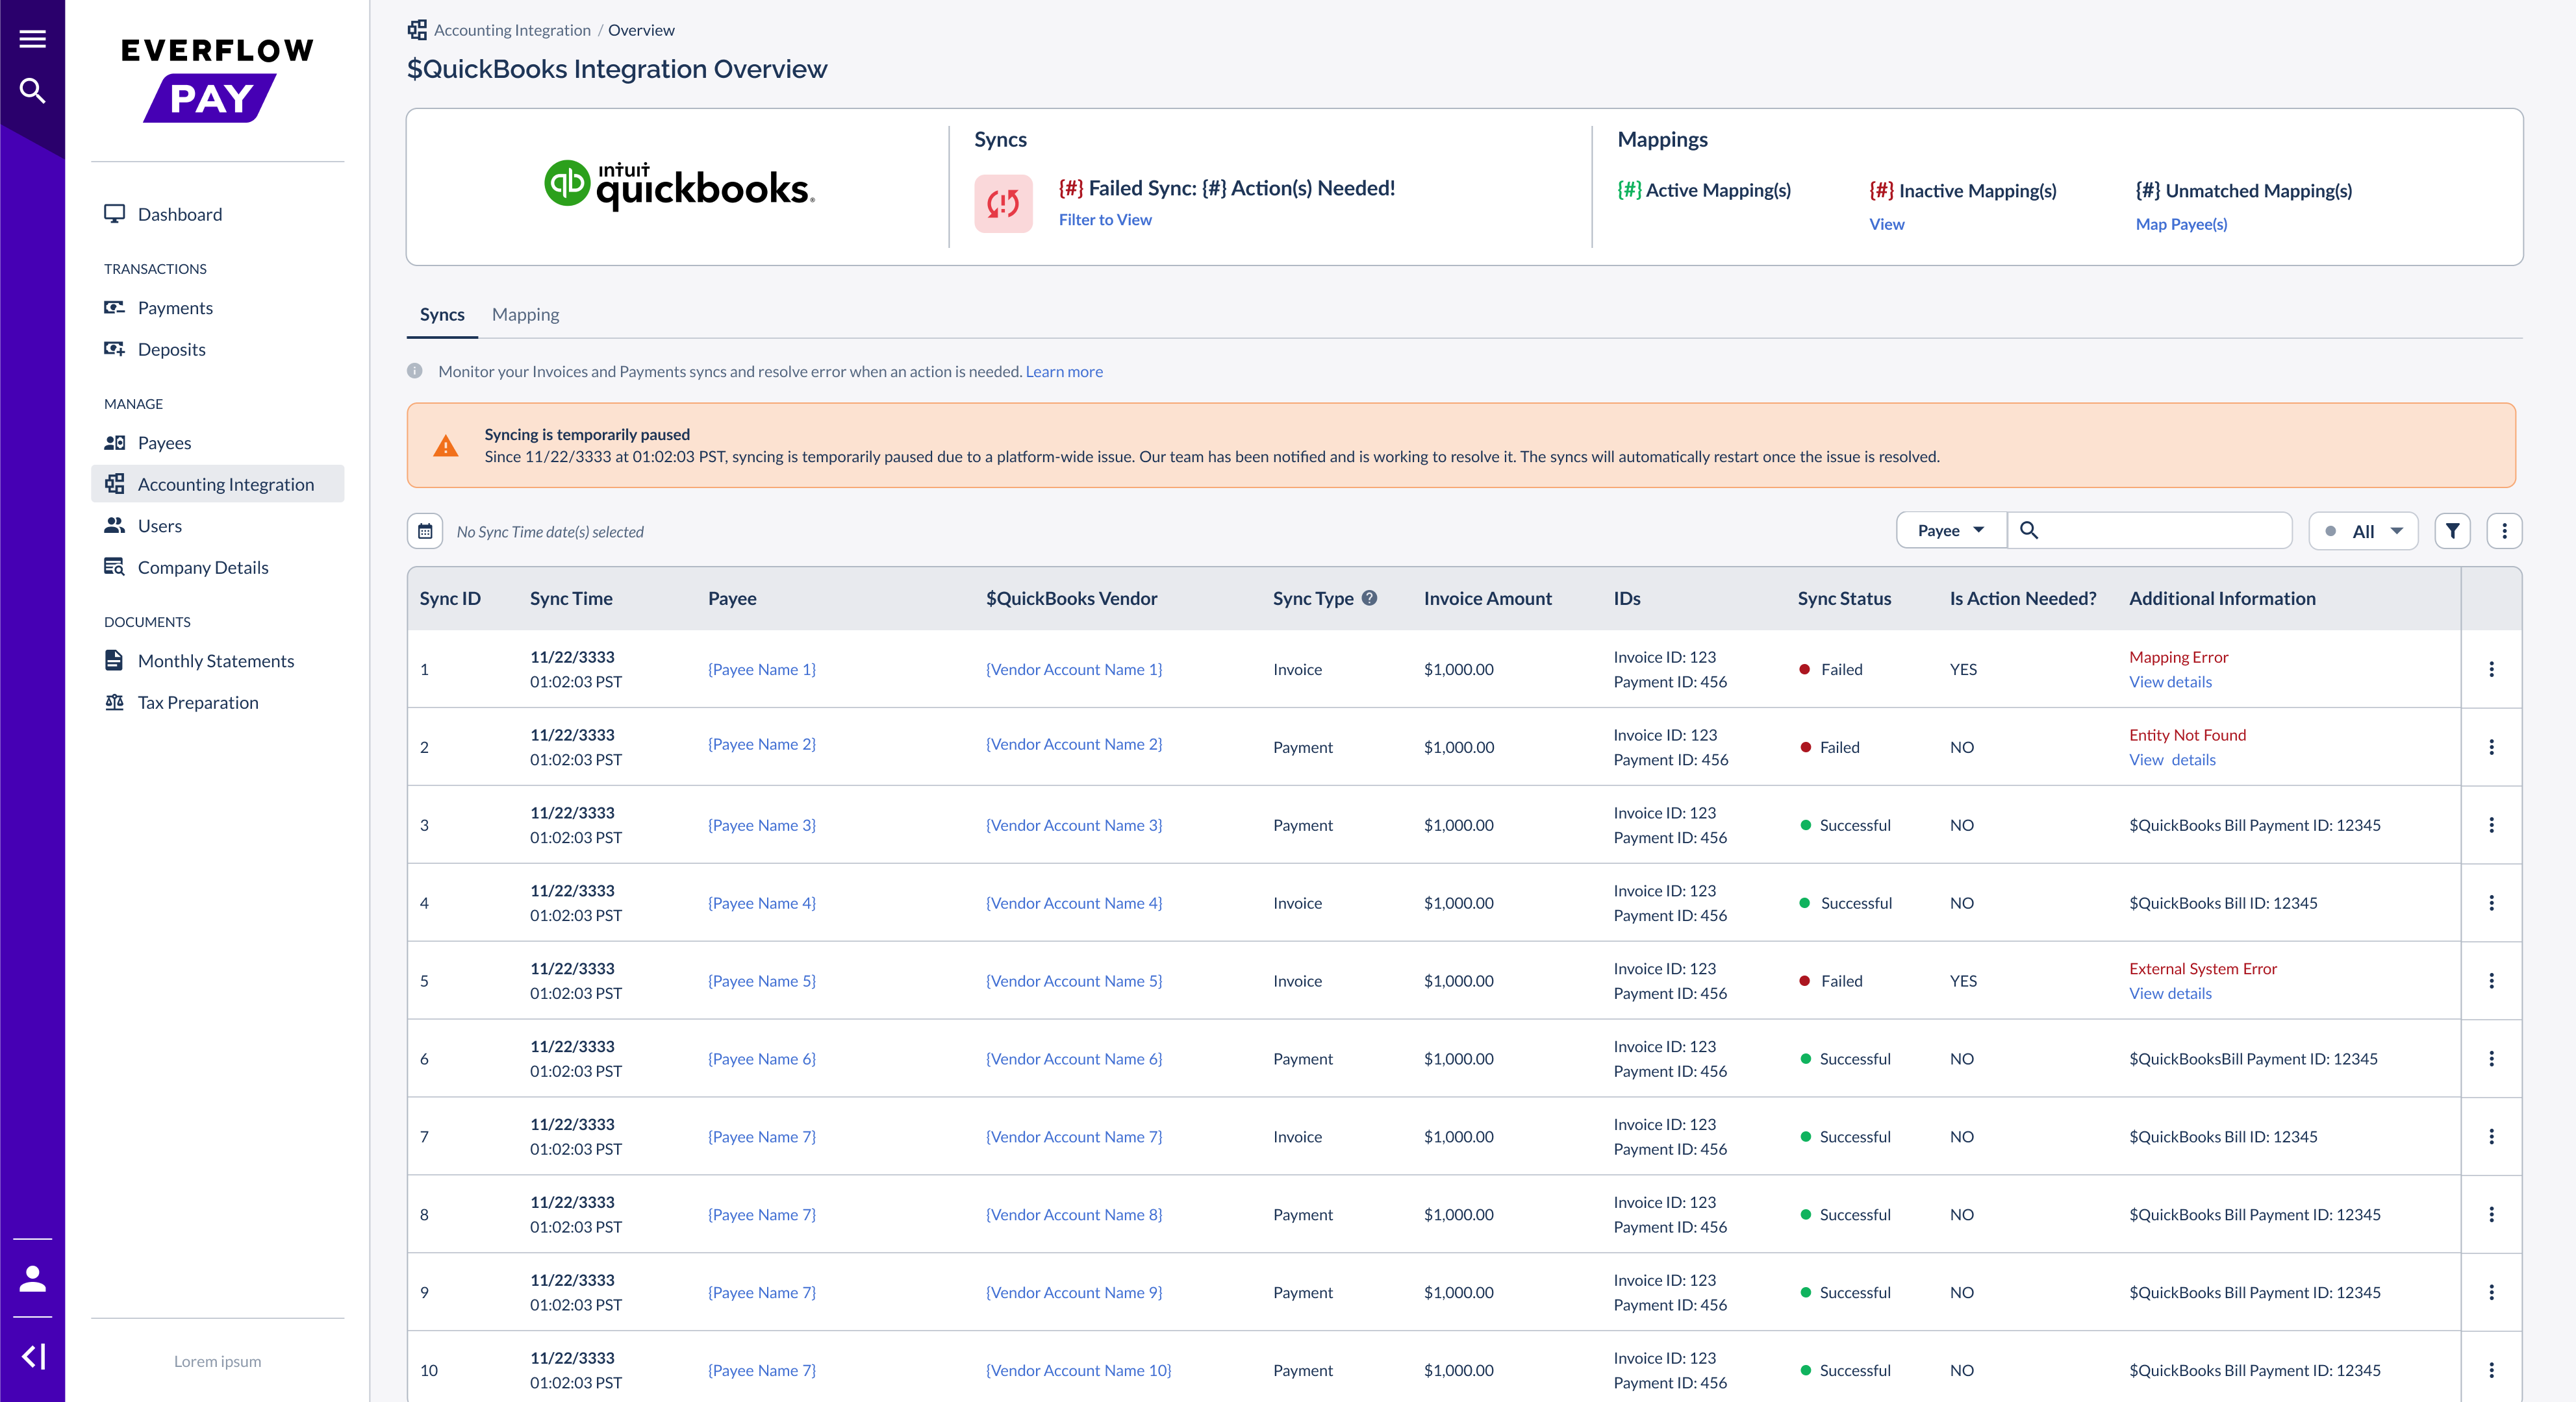Screen dimensions: 2576x1402
Task: Click the filter funnel icon
Action: click(2452, 531)
